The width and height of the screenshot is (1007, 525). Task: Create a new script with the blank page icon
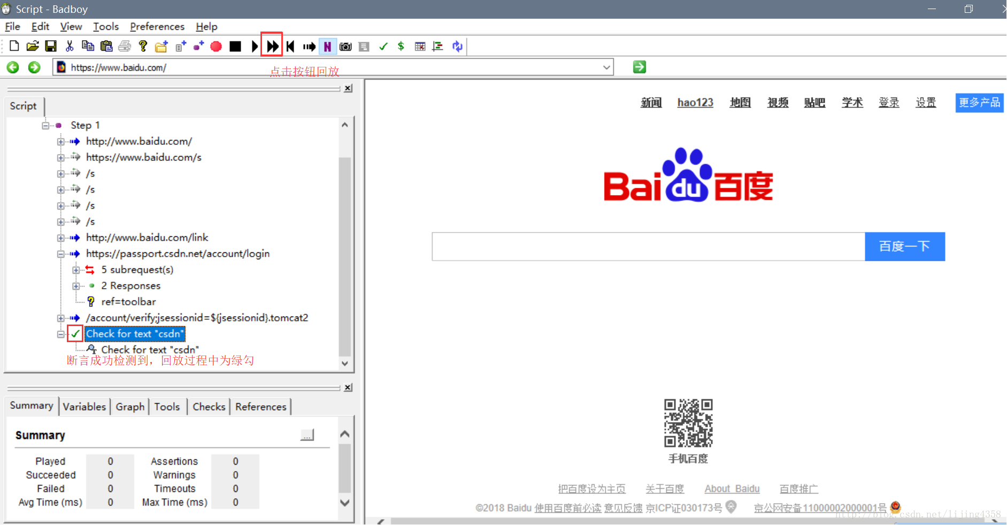pyautogui.click(x=14, y=47)
